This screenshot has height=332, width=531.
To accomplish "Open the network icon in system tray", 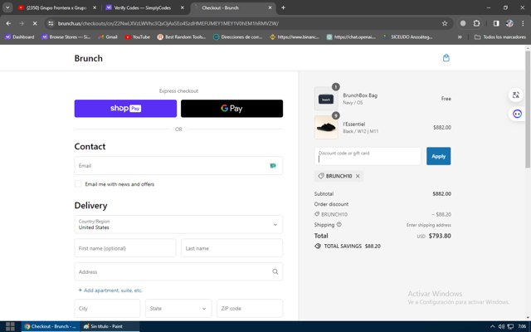I will coord(510,326).
